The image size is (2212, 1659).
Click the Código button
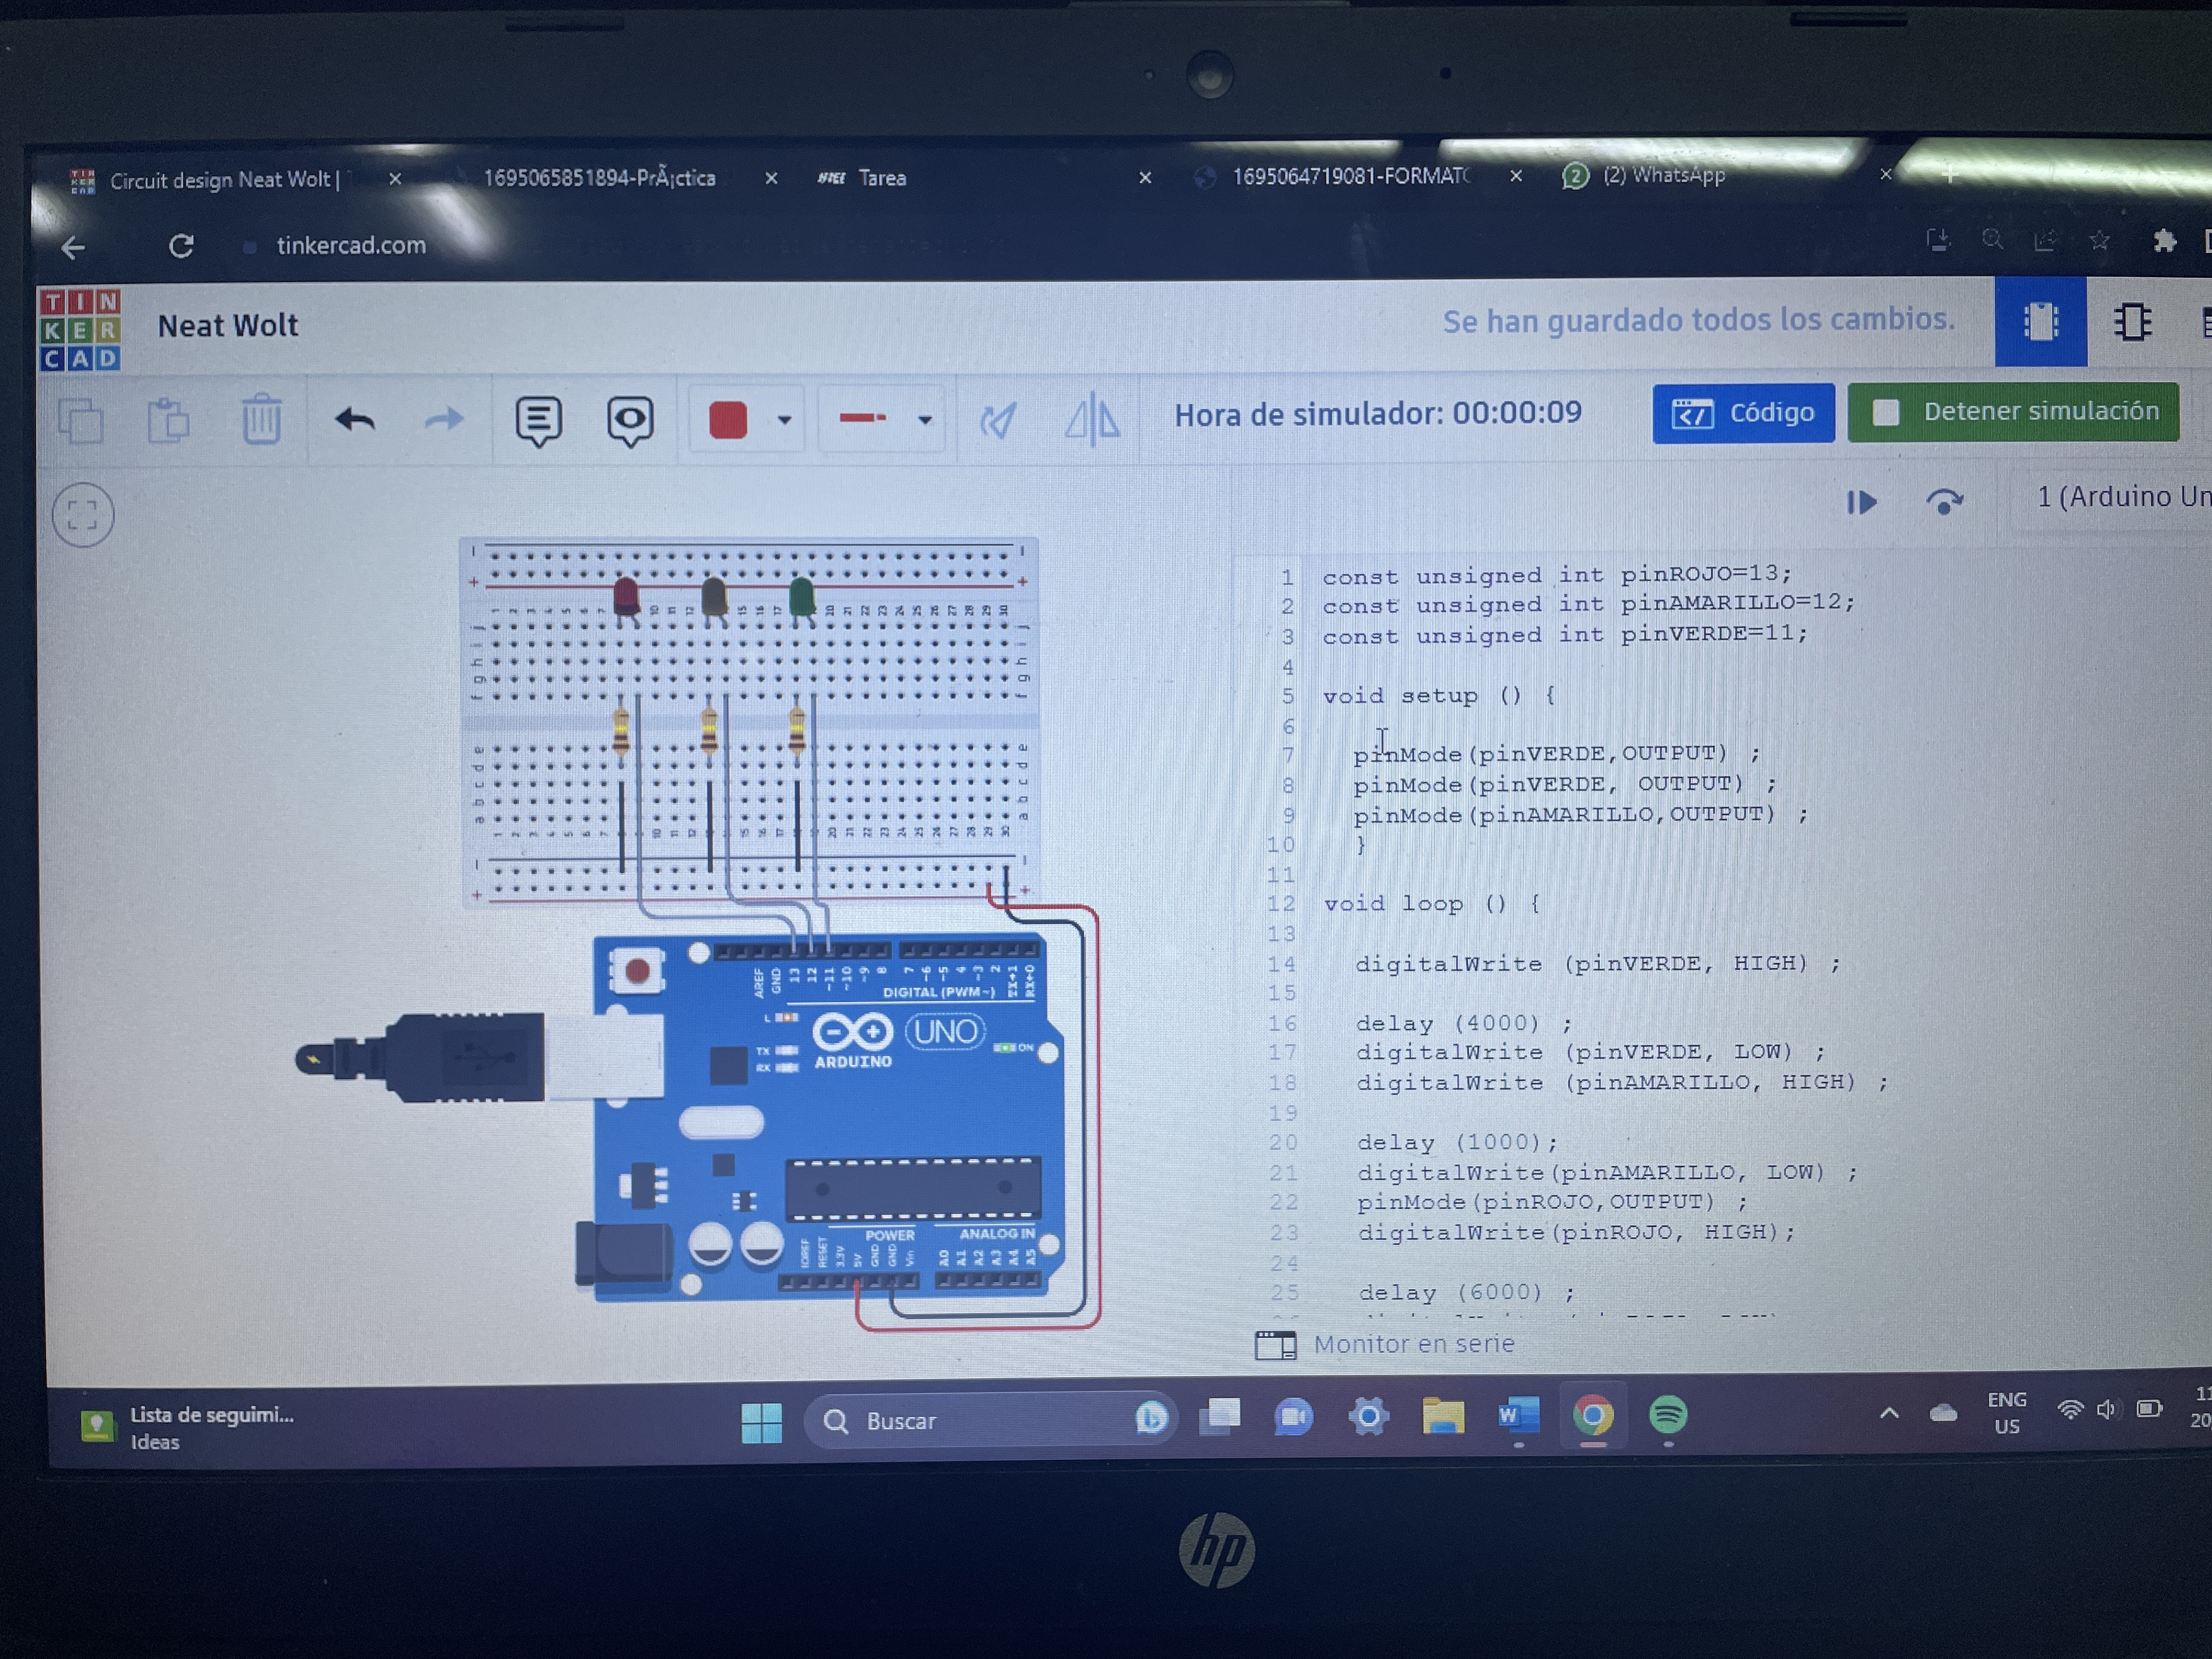click(1742, 412)
